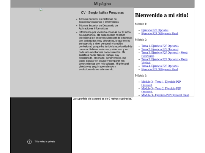Click the 'La superficie de la pared' result text

(x=102, y=99)
